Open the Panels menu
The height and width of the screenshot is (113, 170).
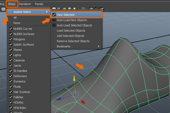coord(39,4)
